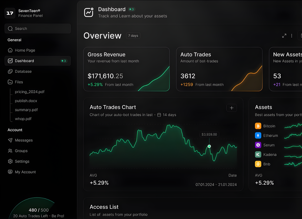Select the Home Page icon in sidebar

click(x=10, y=50)
